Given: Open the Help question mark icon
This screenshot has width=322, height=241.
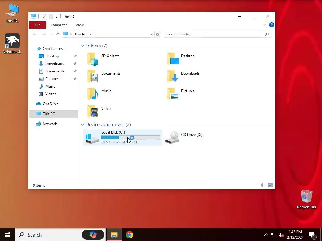Looking at the screenshot, I should pyautogui.click(x=271, y=25).
